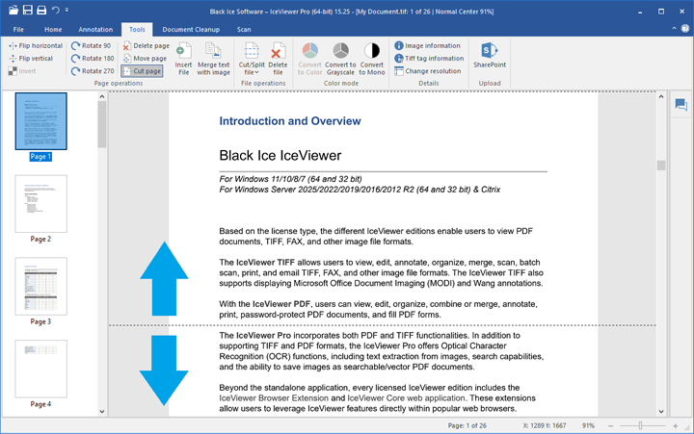Click the open file icon in title bar
The image size is (694, 434).
[13, 10]
